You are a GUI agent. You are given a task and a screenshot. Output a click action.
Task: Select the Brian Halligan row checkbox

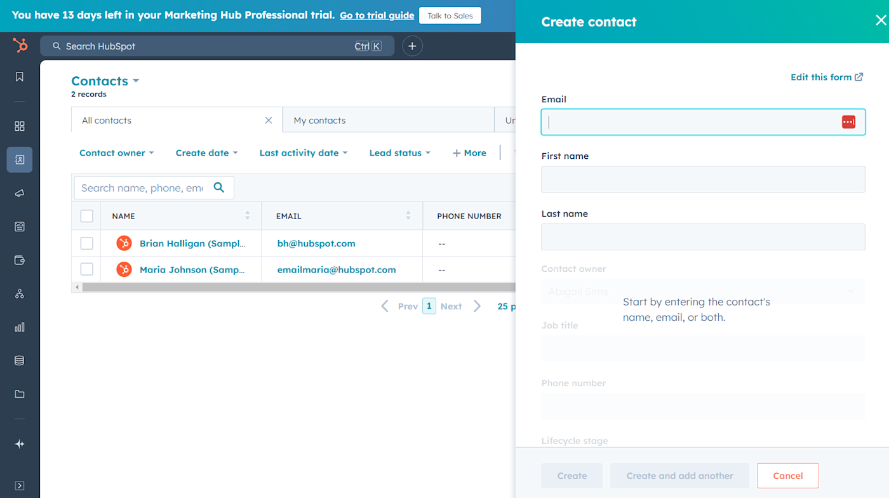point(87,243)
